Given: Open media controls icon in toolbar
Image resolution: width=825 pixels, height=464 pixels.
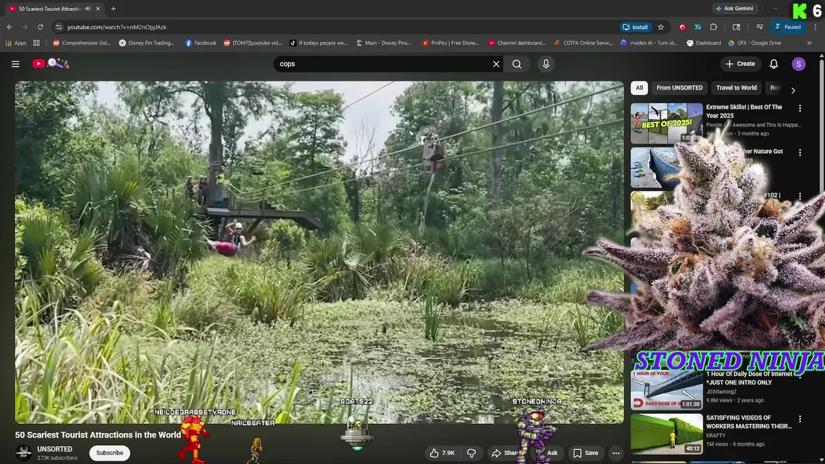Looking at the screenshot, I should click(760, 27).
